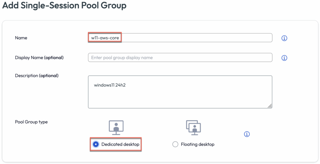Click the resize grip on the Description box
The width and height of the screenshot is (320, 164).
(x=270, y=106)
